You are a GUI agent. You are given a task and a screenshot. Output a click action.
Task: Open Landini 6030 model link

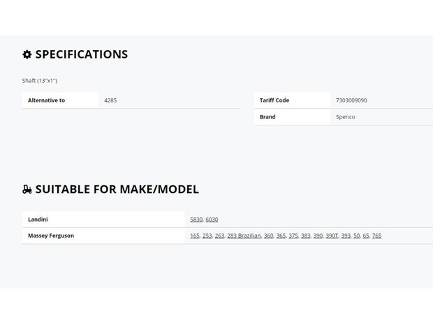click(x=212, y=219)
